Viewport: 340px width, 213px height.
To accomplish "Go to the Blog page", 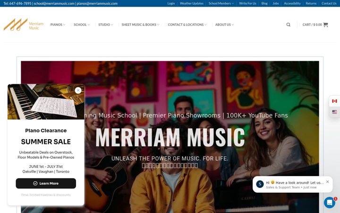I will (x=264, y=3).
